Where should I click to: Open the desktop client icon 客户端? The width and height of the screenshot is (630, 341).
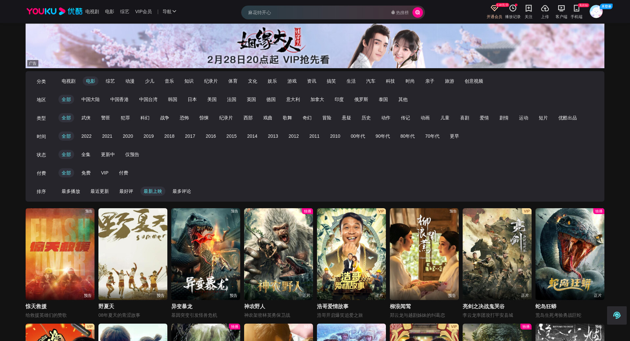coord(561,11)
